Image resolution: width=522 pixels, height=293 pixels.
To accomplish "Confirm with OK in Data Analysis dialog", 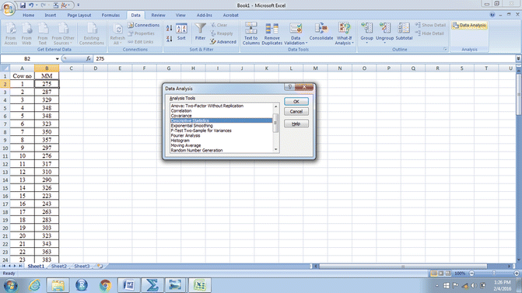I will pyautogui.click(x=296, y=102).
